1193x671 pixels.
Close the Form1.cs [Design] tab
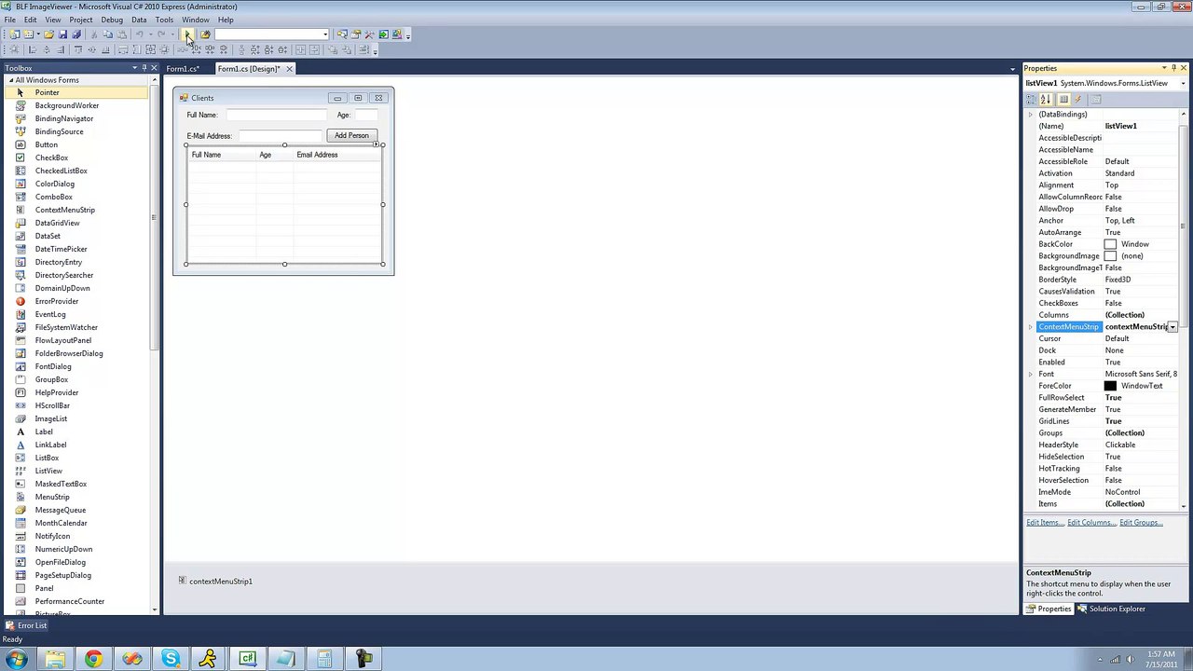(289, 69)
